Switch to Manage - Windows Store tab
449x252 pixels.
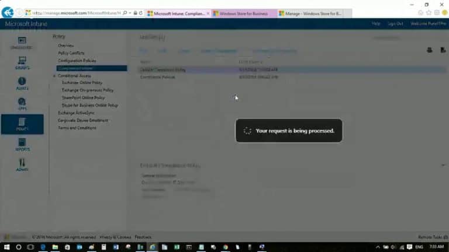310,13
